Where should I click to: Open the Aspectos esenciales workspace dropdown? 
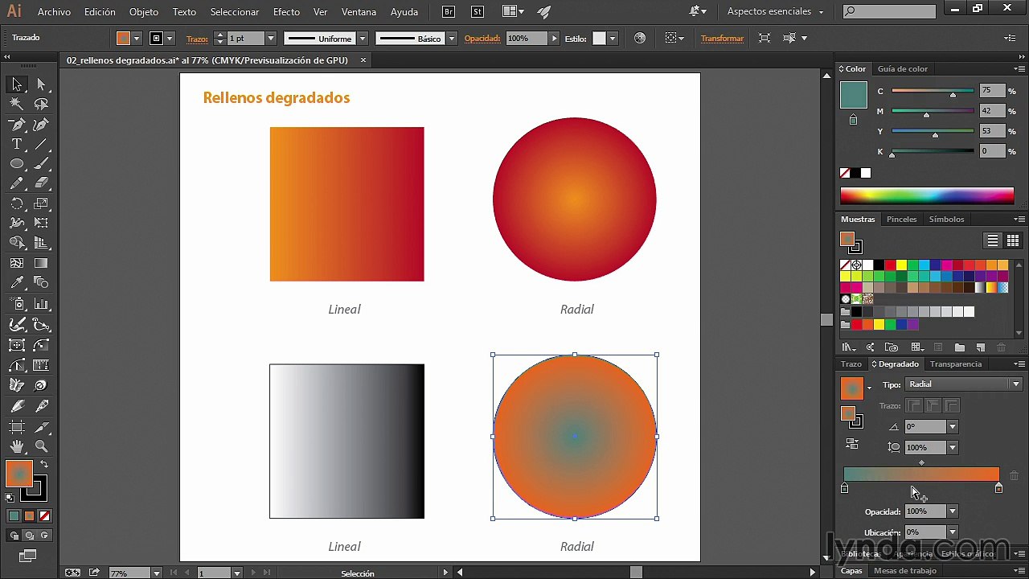point(776,12)
